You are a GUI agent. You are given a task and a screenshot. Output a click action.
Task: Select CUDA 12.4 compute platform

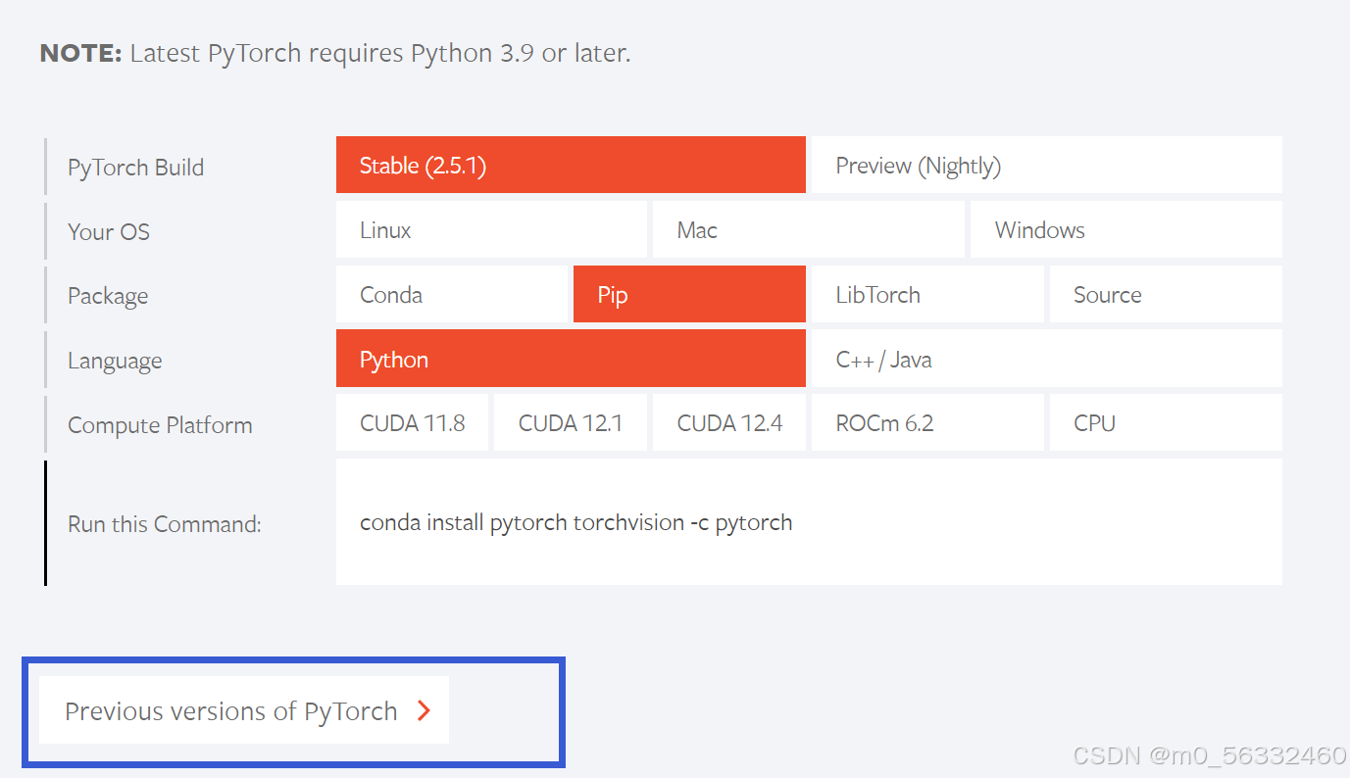coord(728,422)
